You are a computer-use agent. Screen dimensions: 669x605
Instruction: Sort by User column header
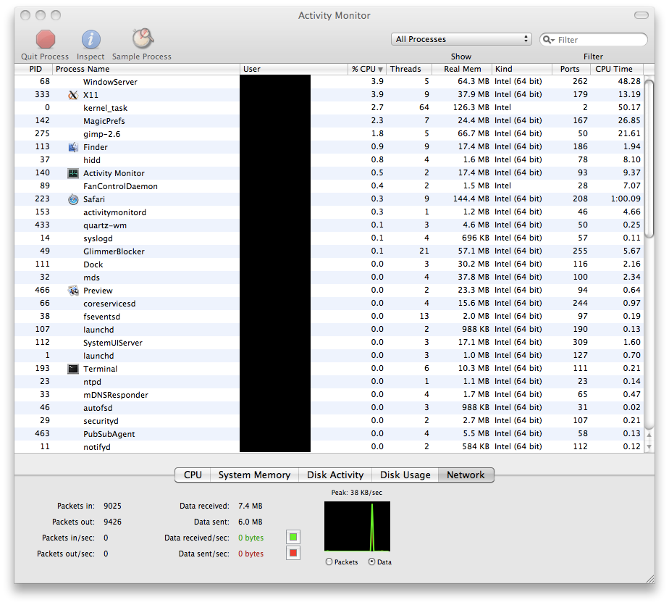294,69
